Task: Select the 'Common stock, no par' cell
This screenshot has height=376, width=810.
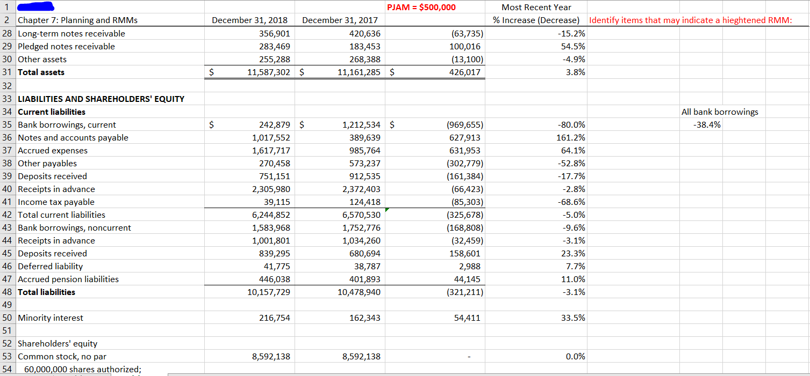Action: tap(58, 356)
